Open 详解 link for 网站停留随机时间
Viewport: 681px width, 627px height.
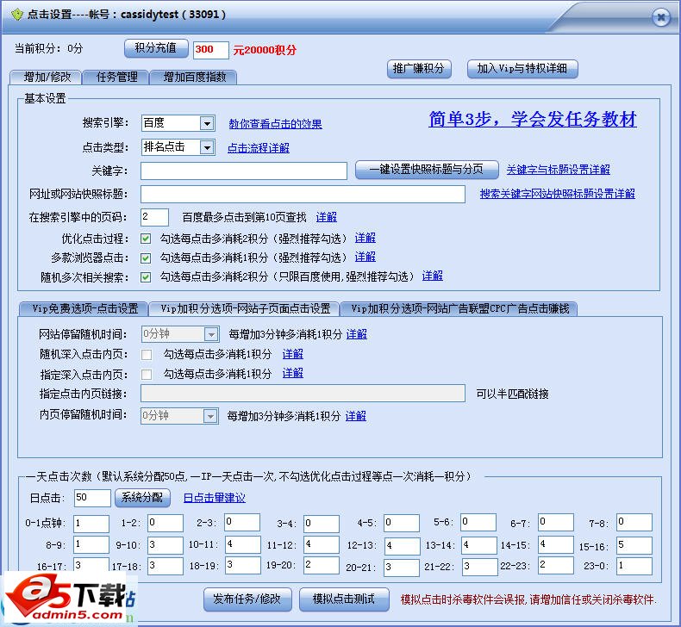pyautogui.click(x=357, y=334)
